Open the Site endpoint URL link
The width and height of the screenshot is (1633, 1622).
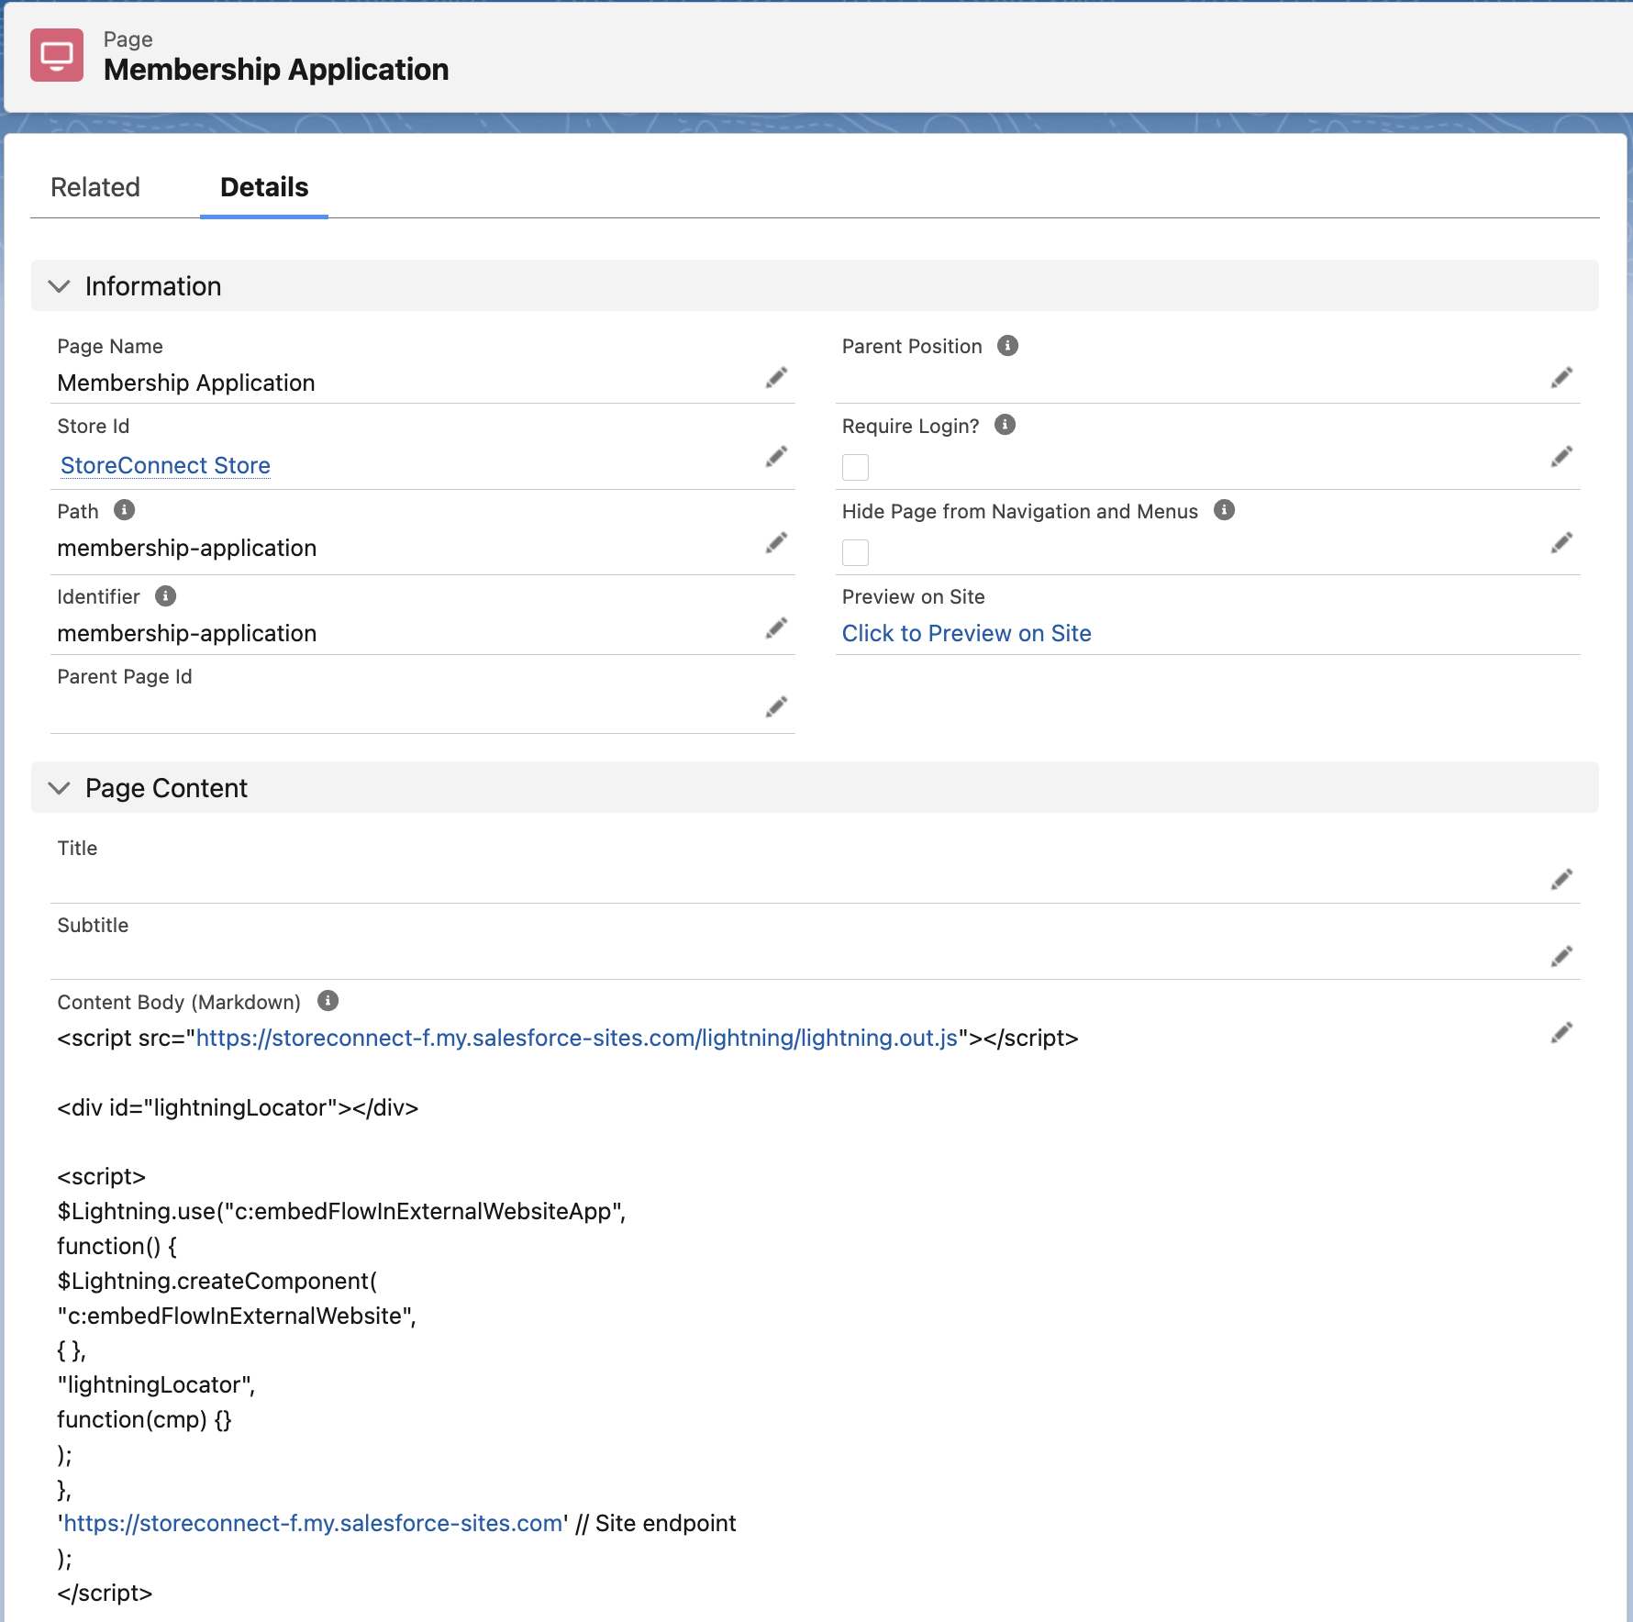point(313,1523)
